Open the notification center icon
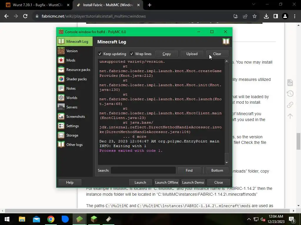The image size is (301, 225). 292,219
